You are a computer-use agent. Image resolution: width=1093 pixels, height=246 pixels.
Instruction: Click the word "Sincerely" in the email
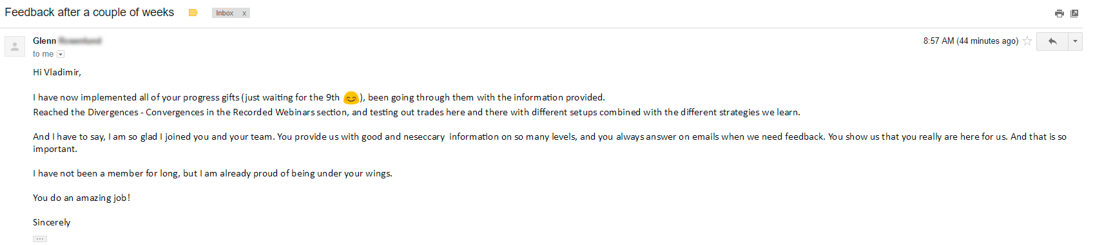tap(52, 222)
